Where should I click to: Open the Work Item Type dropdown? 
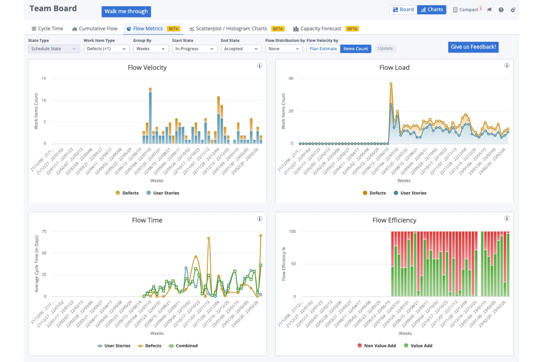(x=106, y=49)
